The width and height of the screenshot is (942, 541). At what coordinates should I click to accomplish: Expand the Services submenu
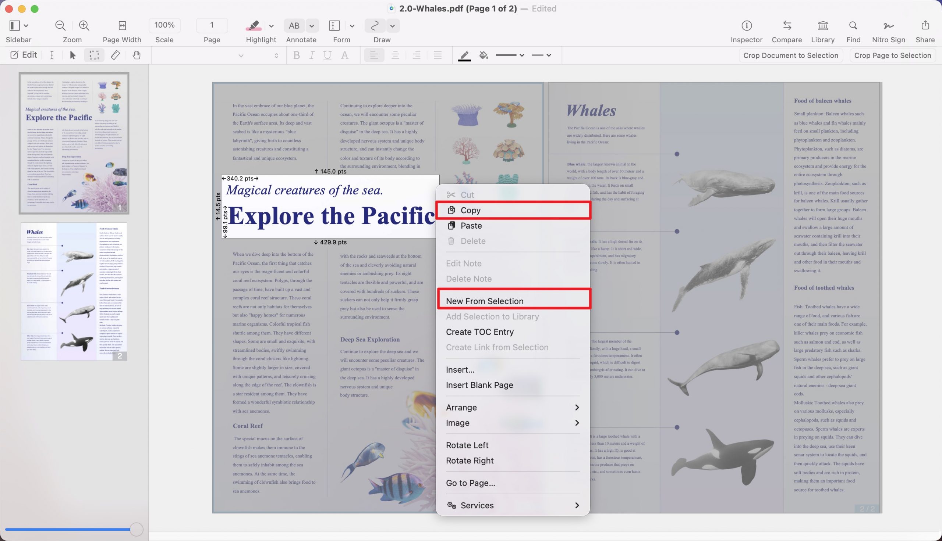click(513, 505)
